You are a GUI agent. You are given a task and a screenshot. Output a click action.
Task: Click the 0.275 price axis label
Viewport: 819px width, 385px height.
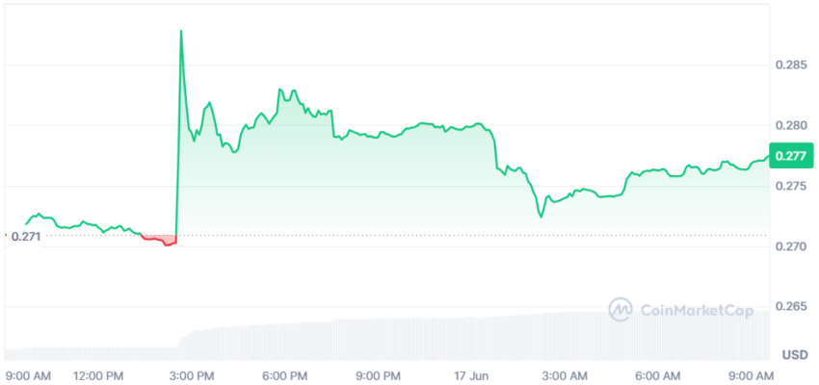click(x=790, y=186)
